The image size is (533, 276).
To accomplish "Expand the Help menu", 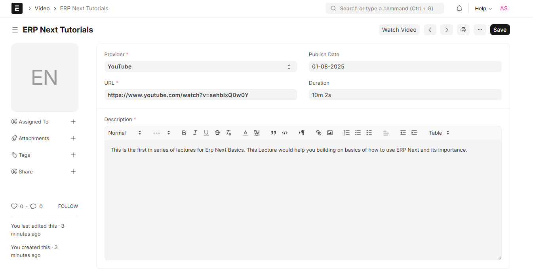I will tap(484, 8).
